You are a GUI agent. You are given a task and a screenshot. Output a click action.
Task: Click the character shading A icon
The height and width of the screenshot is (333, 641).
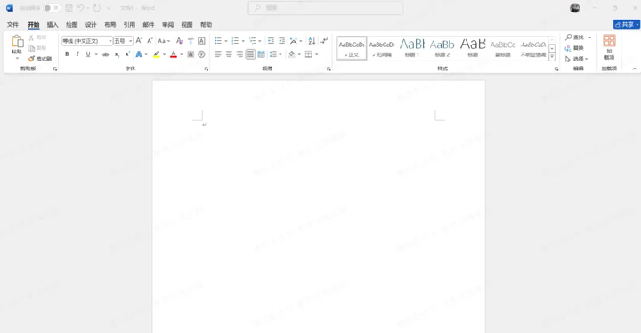[x=191, y=54]
